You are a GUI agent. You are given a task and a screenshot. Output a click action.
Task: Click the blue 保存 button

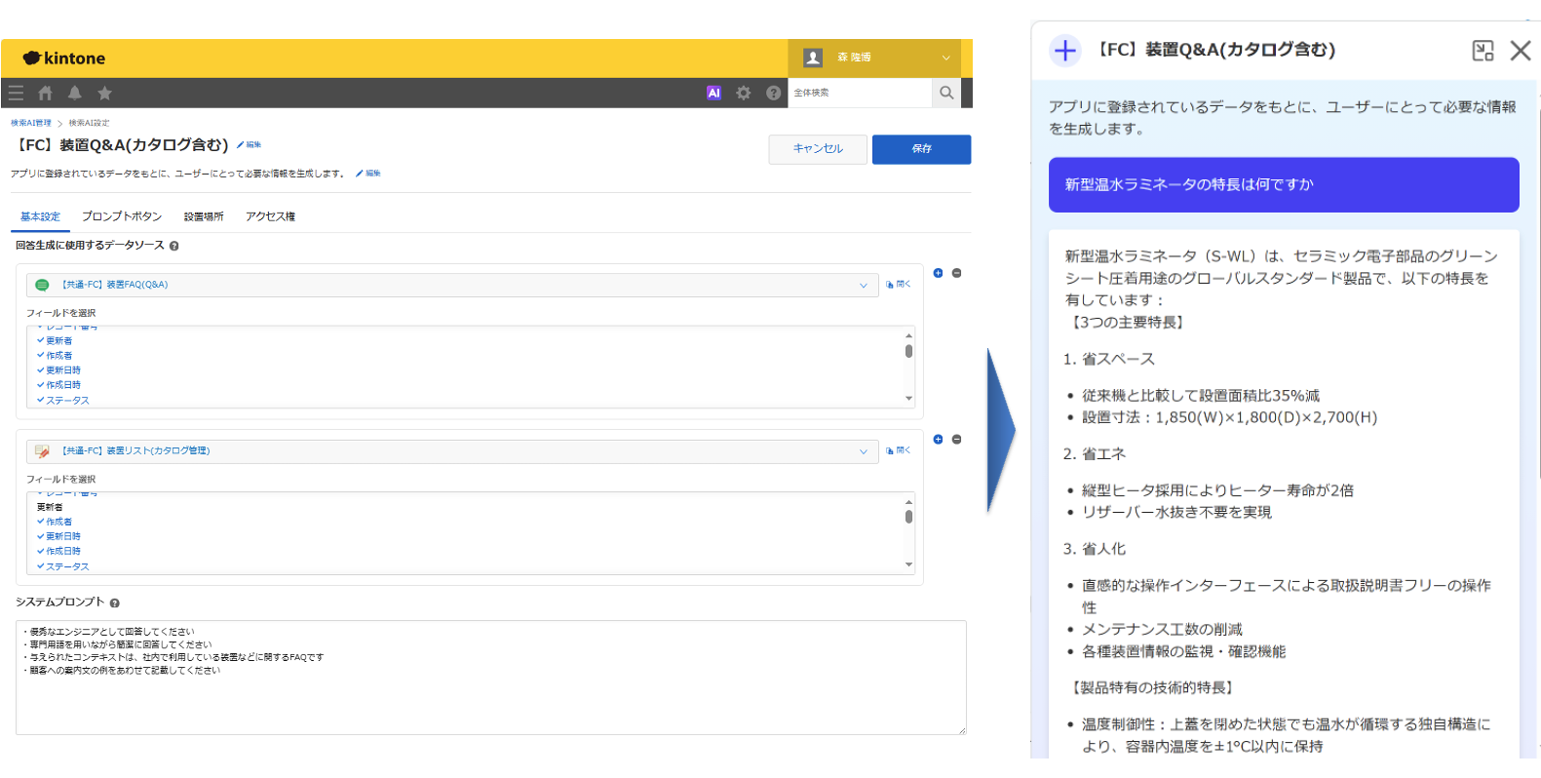(x=921, y=149)
